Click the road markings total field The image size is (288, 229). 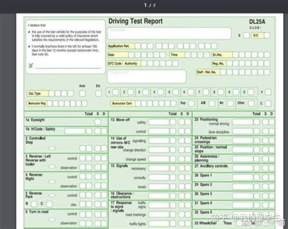[x=159, y=214]
